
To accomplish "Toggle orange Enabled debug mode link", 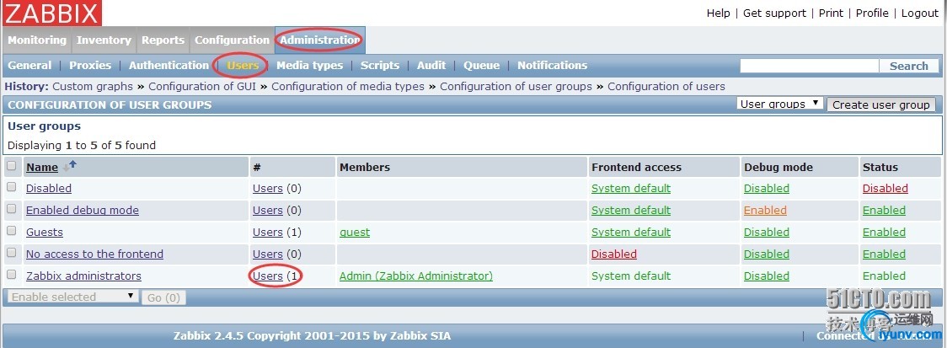I will coord(765,211).
